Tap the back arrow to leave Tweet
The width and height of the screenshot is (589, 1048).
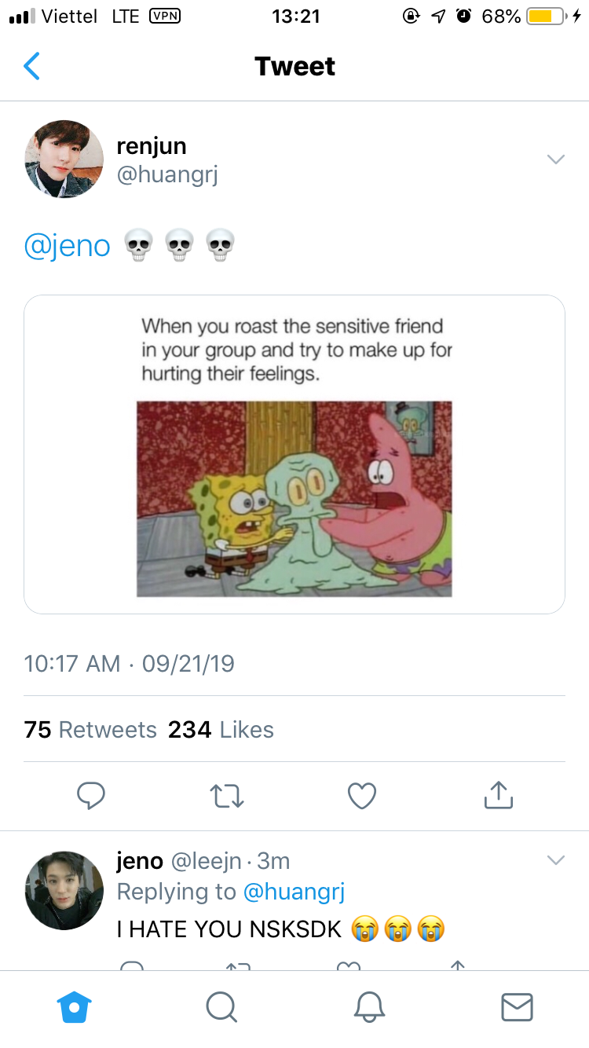coord(31,66)
